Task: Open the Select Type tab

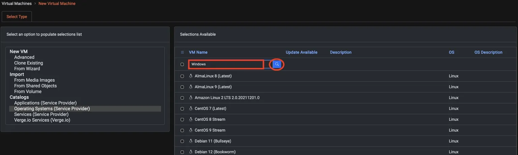Action: click(17, 16)
